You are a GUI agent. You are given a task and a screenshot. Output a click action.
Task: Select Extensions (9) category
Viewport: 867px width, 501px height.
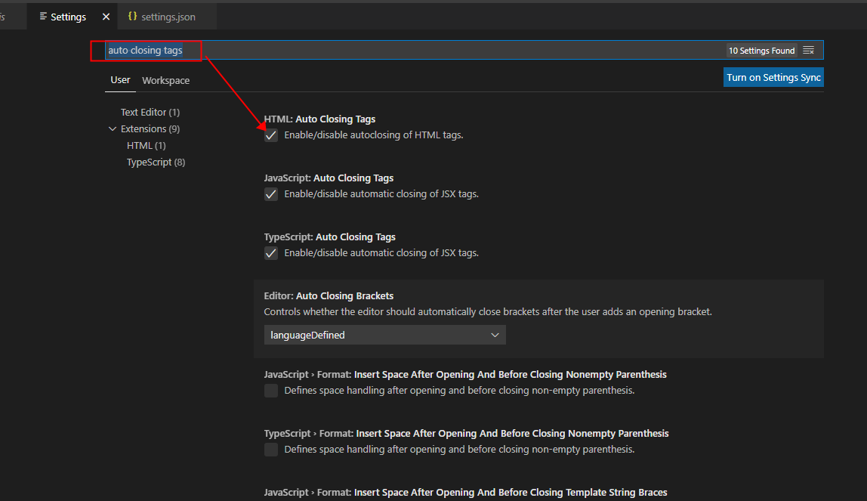pos(150,129)
